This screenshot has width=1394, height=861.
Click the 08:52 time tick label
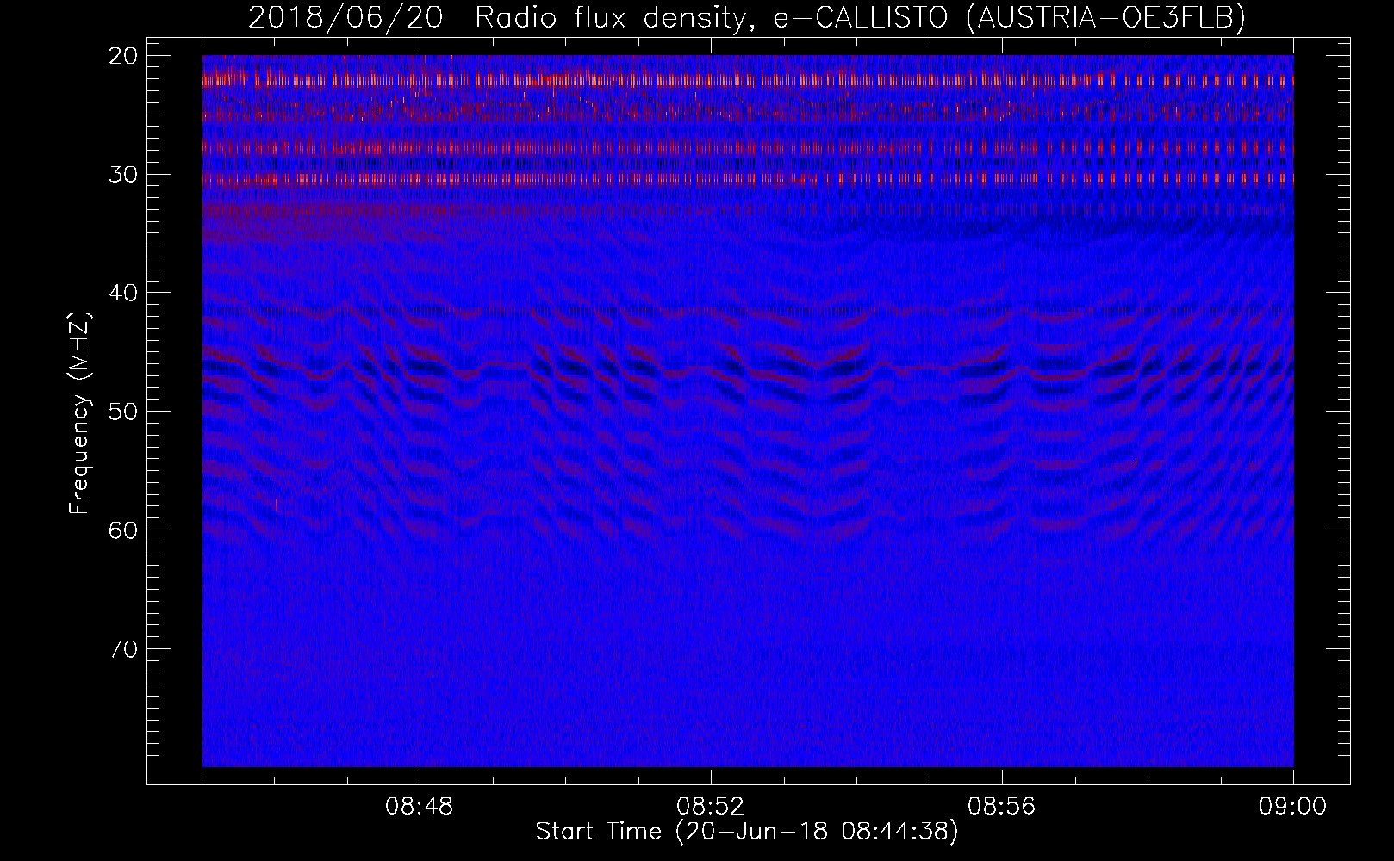(711, 807)
